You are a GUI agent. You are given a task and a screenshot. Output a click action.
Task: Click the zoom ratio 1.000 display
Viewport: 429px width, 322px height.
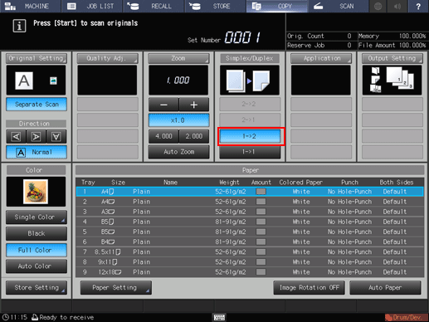point(178,80)
